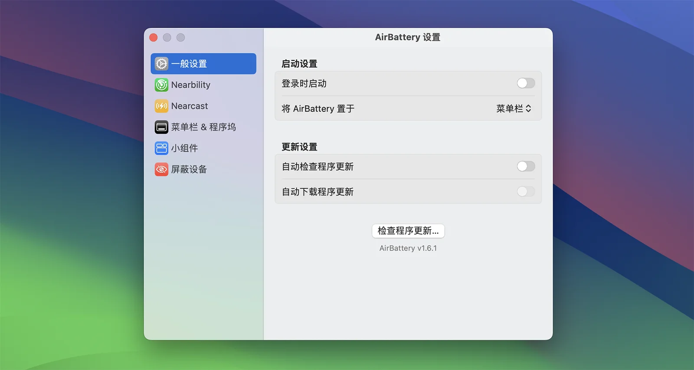Turn on 自动检查程序更新 toggle

click(x=526, y=167)
